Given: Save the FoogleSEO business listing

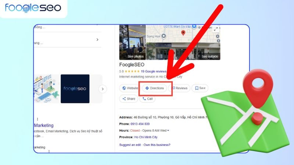Looking at the screenshot, I should point(200,88).
